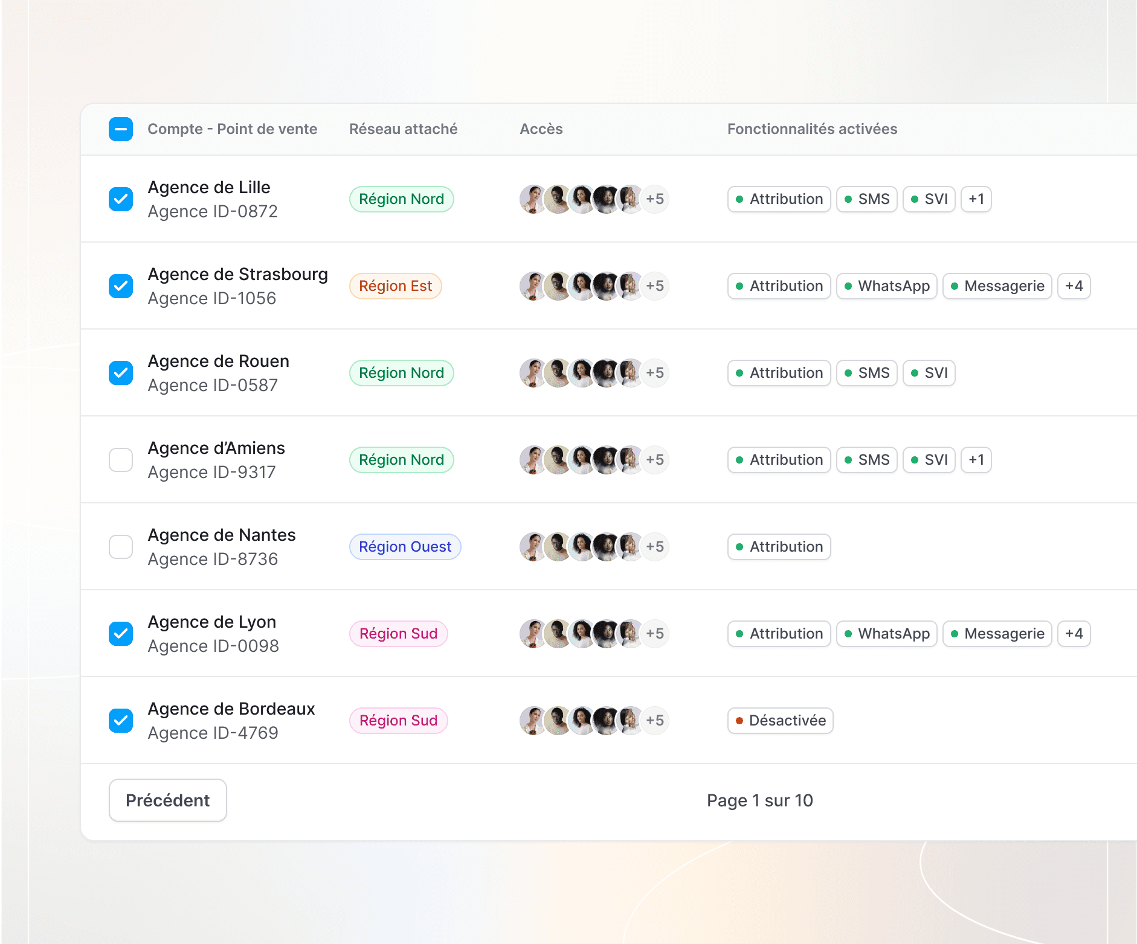Uncheck the Agence de Bordeaux checkbox
The image size is (1137, 944).
121,721
